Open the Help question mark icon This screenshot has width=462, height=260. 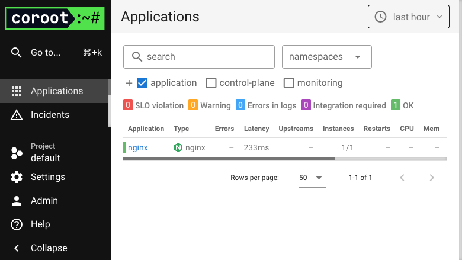pos(17,224)
